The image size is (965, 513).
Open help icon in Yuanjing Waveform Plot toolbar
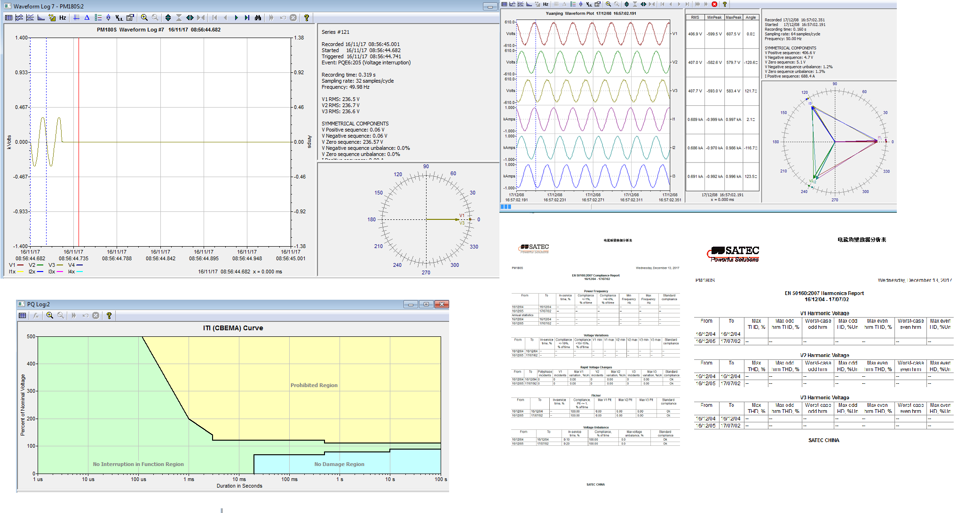click(725, 4)
